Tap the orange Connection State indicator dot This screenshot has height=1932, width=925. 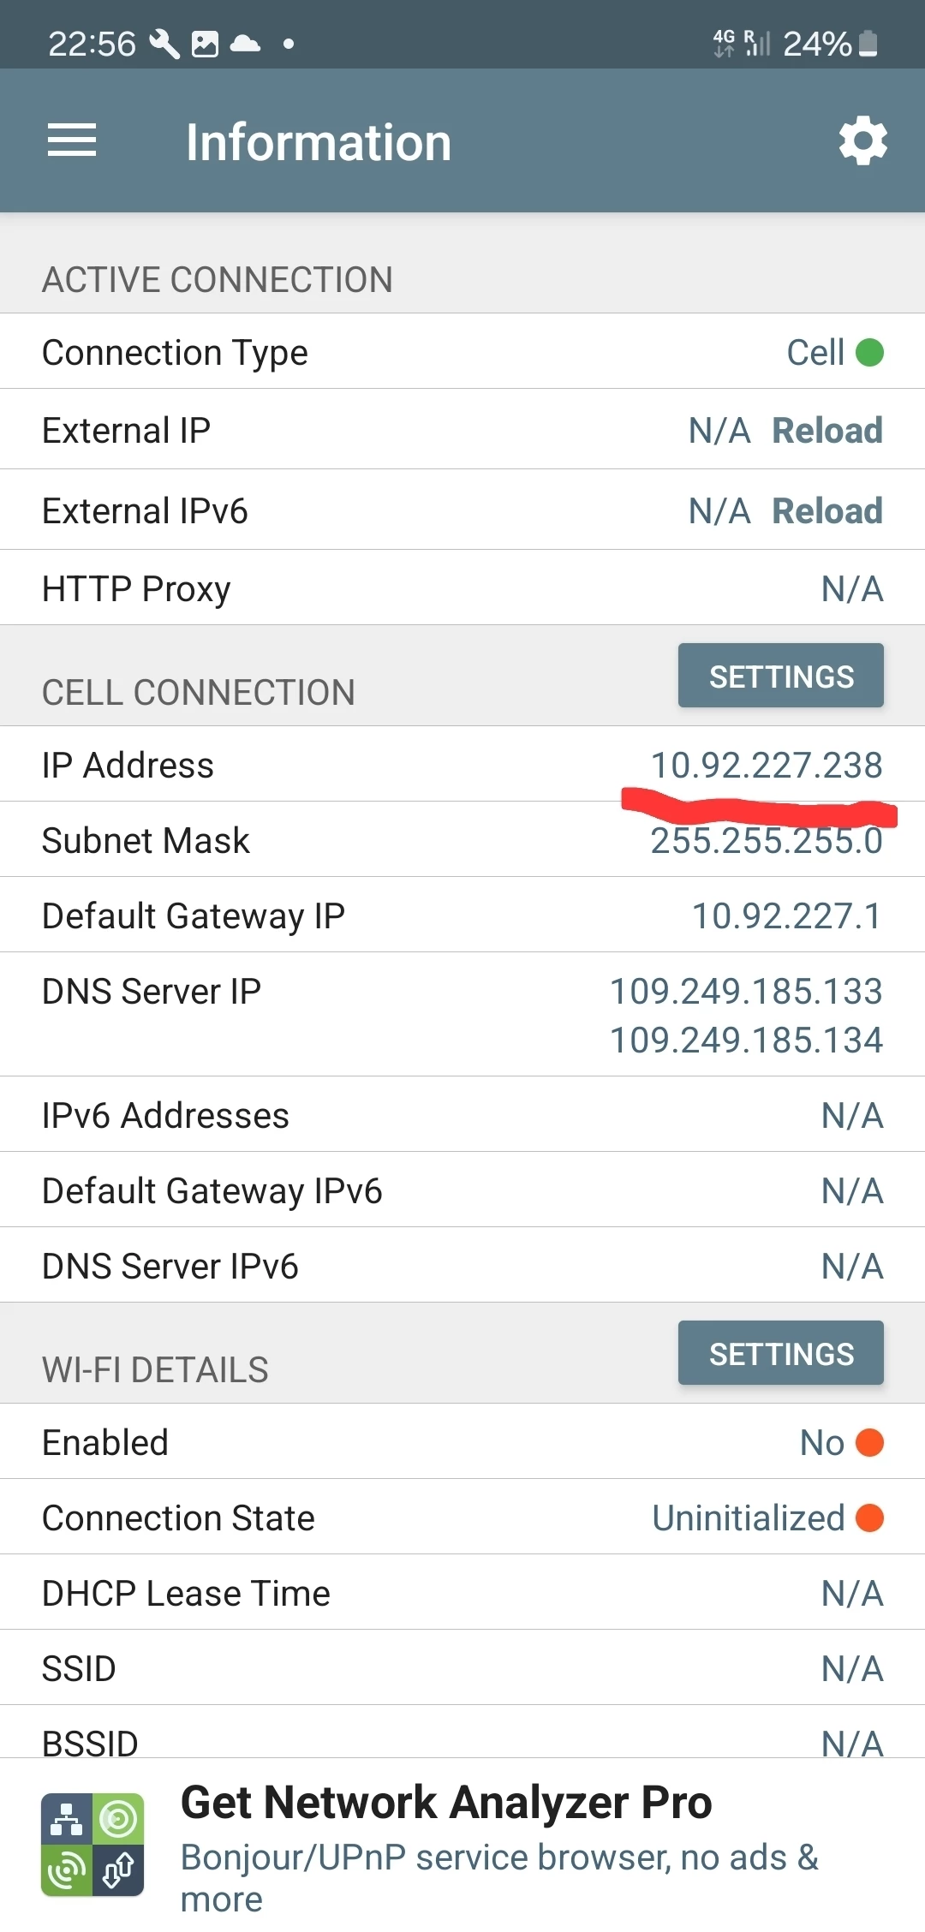point(869,1518)
